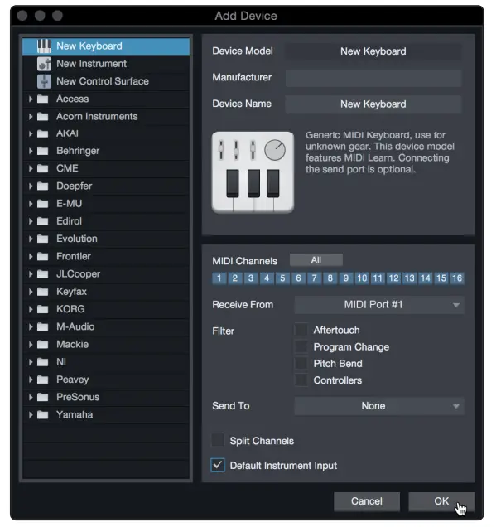Toggle MIDI channel 8
Screen dimensions: 501x527
click(x=330, y=278)
